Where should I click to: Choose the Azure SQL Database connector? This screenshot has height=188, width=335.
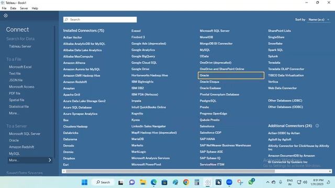(77, 108)
